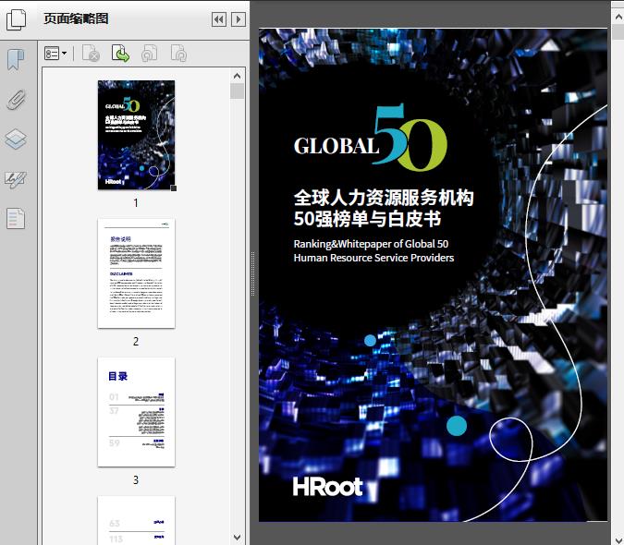Click the HRoot logo on cover page
This screenshot has height=545, width=624.
pos(327,487)
